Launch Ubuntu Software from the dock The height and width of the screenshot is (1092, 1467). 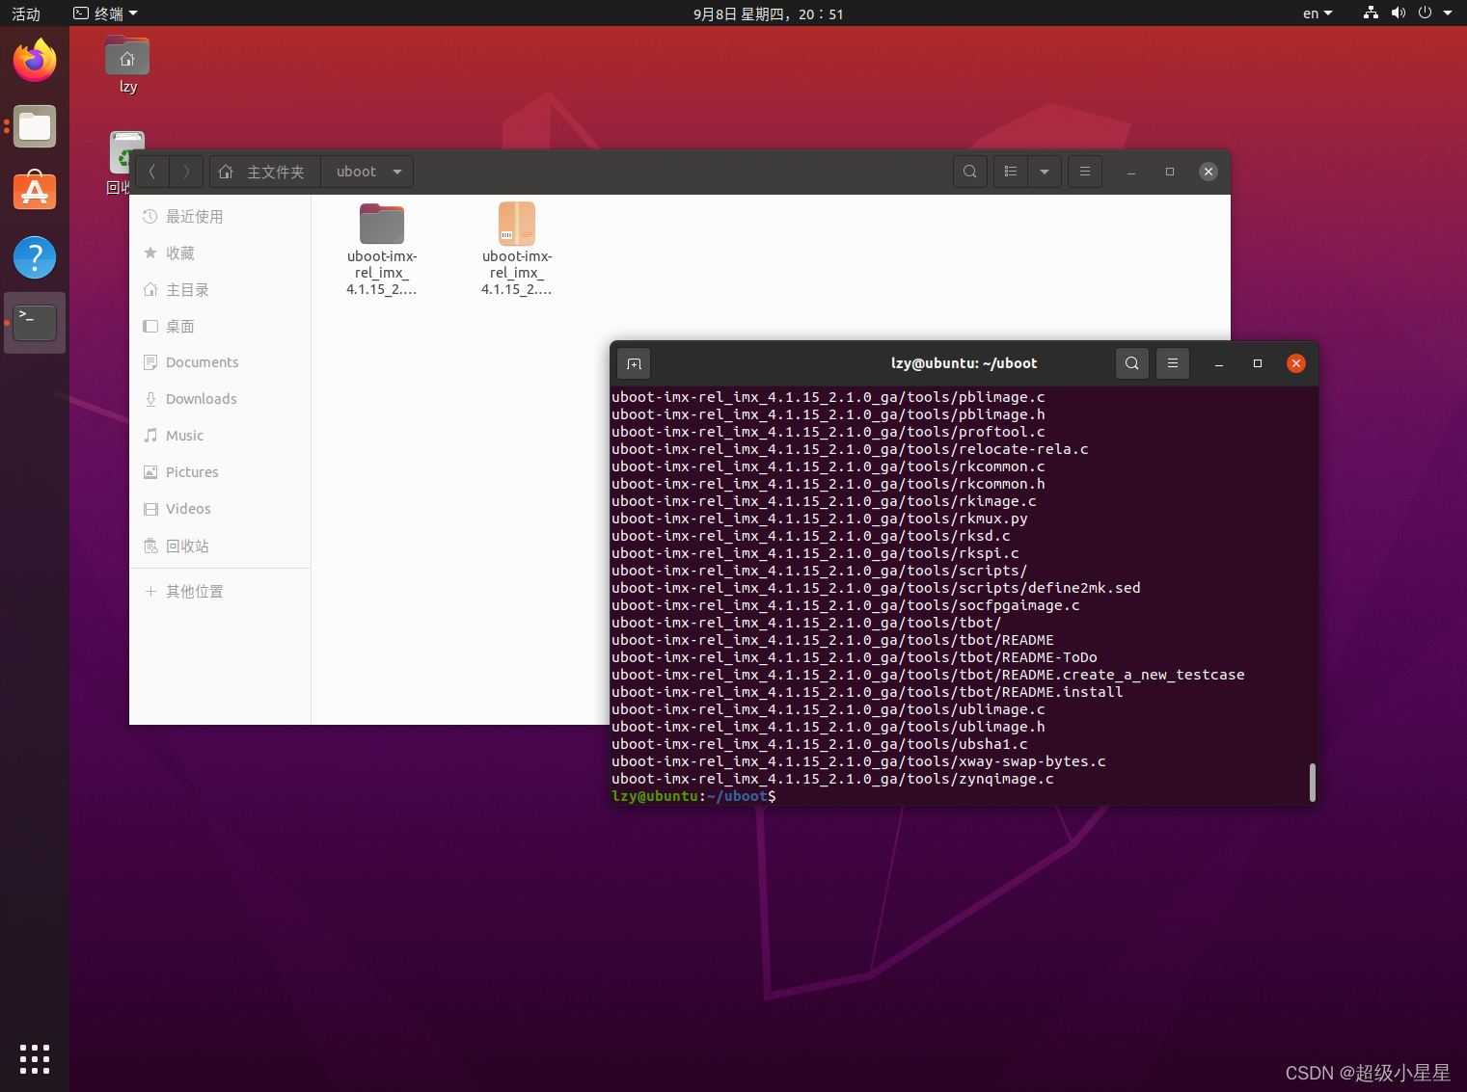tap(35, 191)
